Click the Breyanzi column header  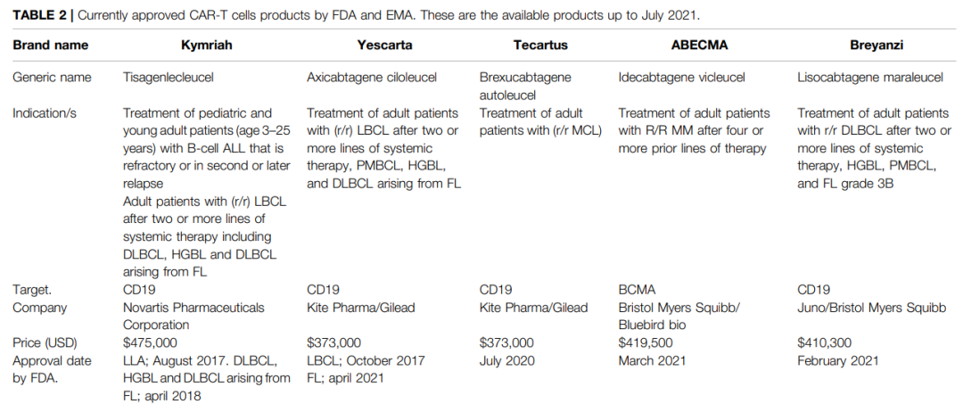[x=874, y=45]
